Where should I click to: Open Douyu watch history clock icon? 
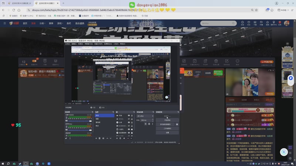(242, 23)
